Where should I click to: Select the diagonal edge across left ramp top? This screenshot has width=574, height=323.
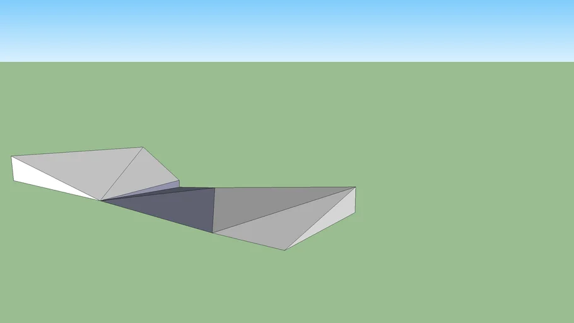[x=122, y=173]
